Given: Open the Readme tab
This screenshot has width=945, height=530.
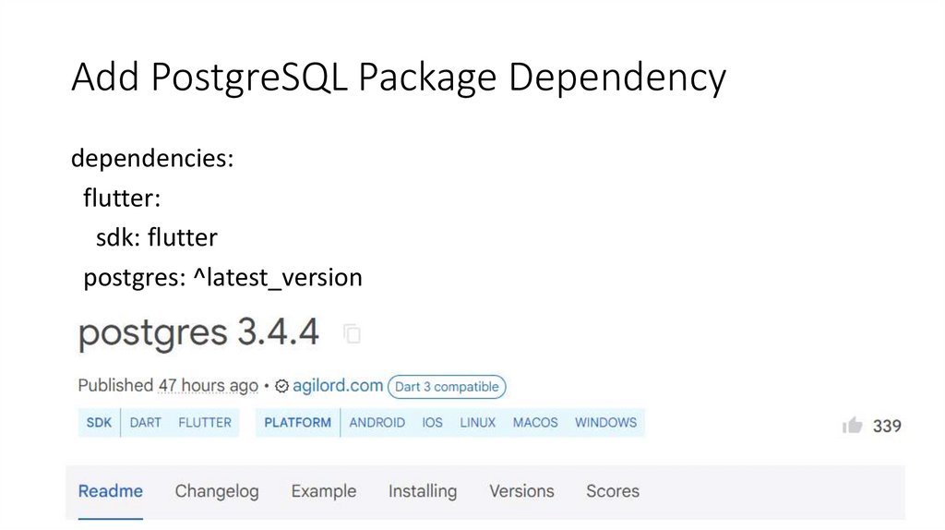Looking at the screenshot, I should (x=111, y=491).
